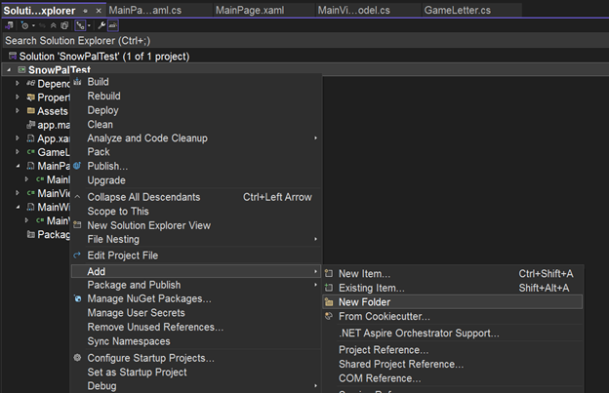Viewport: 609px width, 393px height.
Task: Click the Dependencies node icon in the tree
Action: tap(31, 83)
